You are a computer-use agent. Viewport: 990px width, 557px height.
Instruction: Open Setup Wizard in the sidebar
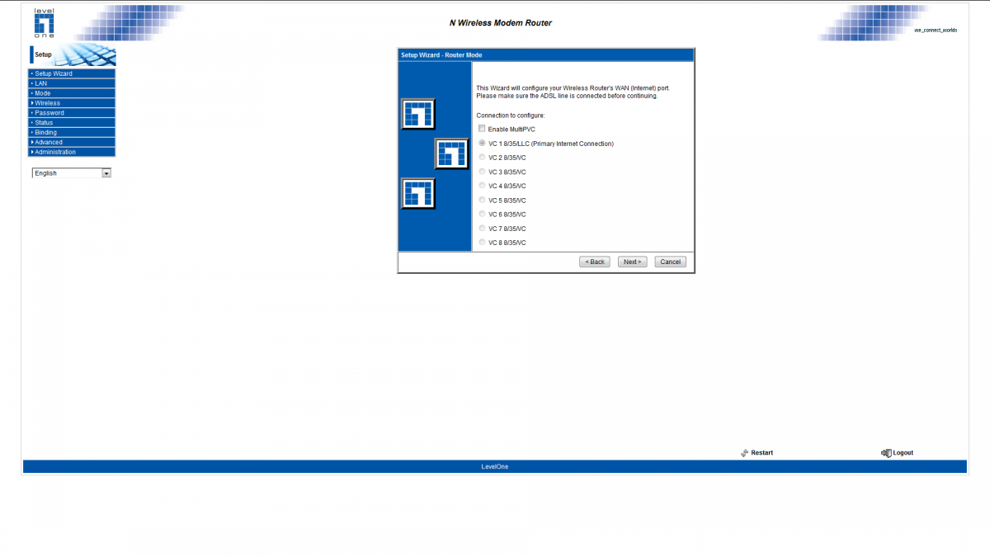[72, 73]
